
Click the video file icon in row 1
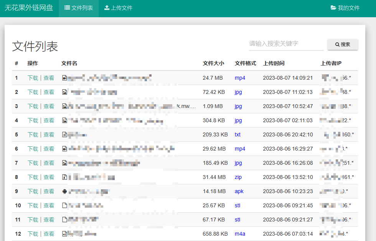pos(64,78)
